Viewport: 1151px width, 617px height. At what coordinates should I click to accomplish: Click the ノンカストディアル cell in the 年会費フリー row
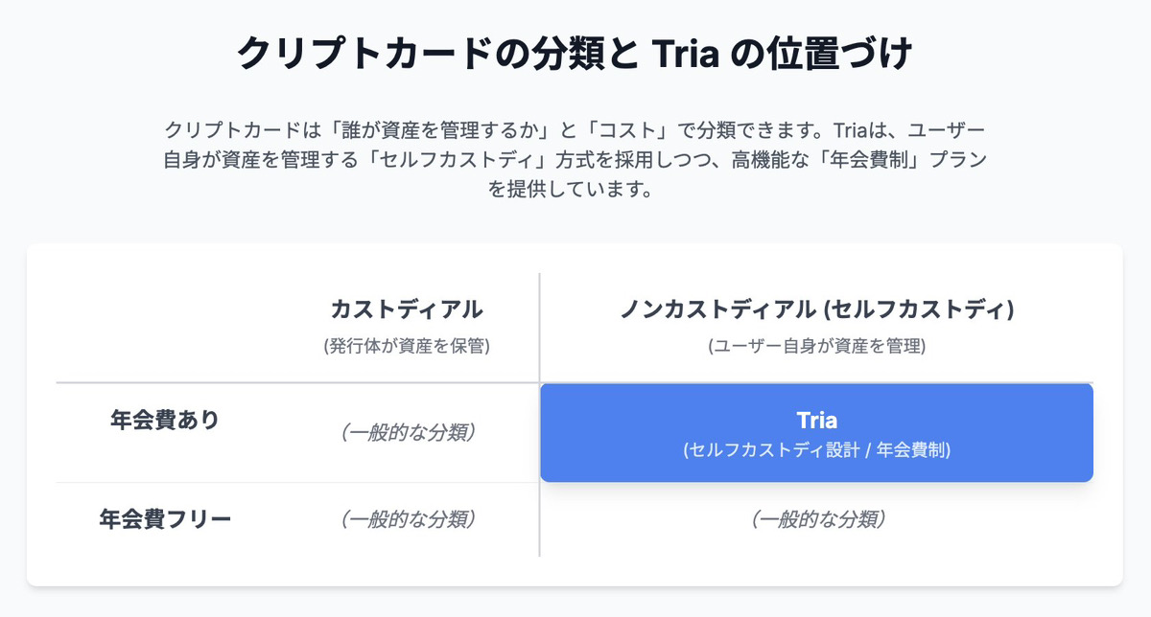point(816,519)
